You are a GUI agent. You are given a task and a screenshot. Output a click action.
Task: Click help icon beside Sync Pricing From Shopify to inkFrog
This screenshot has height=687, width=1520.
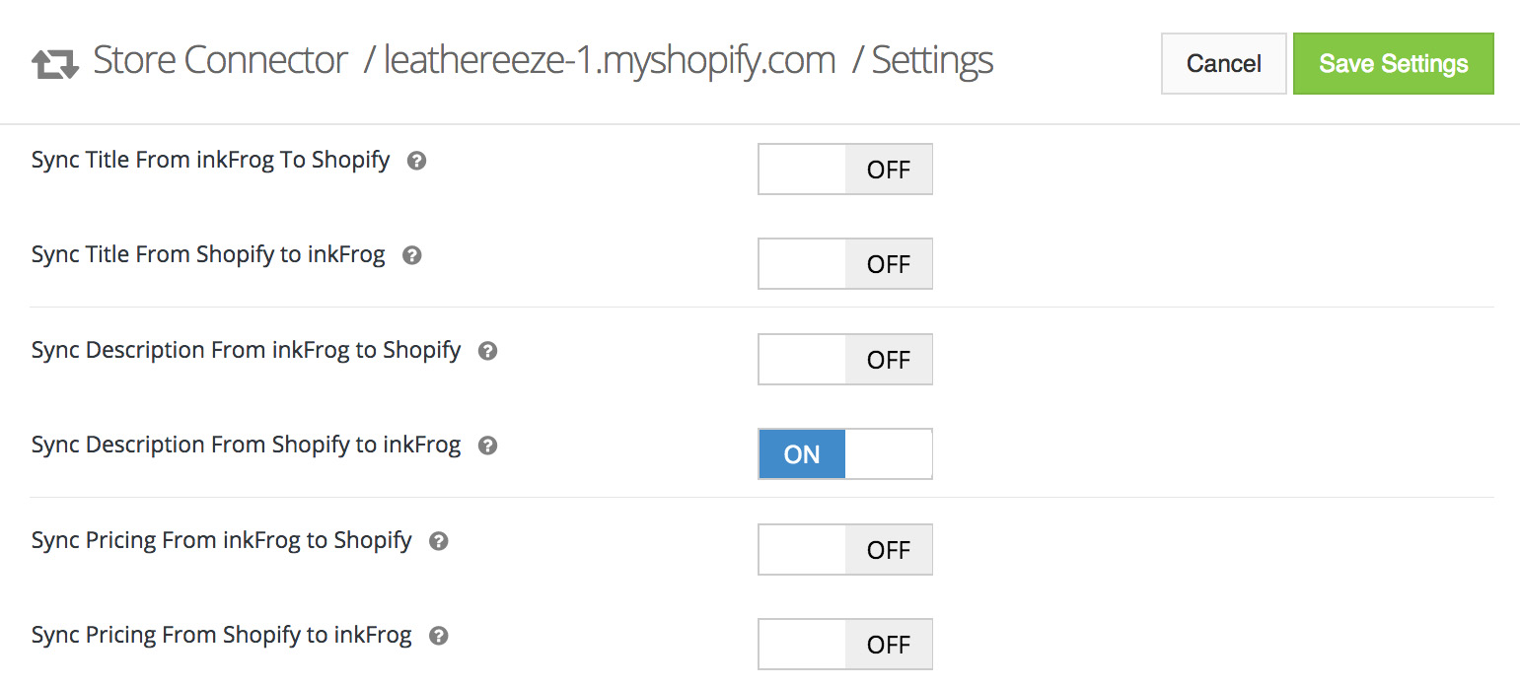(439, 636)
